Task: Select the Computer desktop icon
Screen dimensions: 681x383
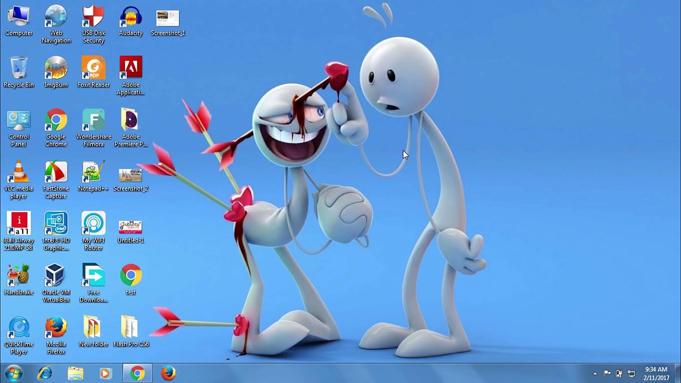Action: point(19,21)
